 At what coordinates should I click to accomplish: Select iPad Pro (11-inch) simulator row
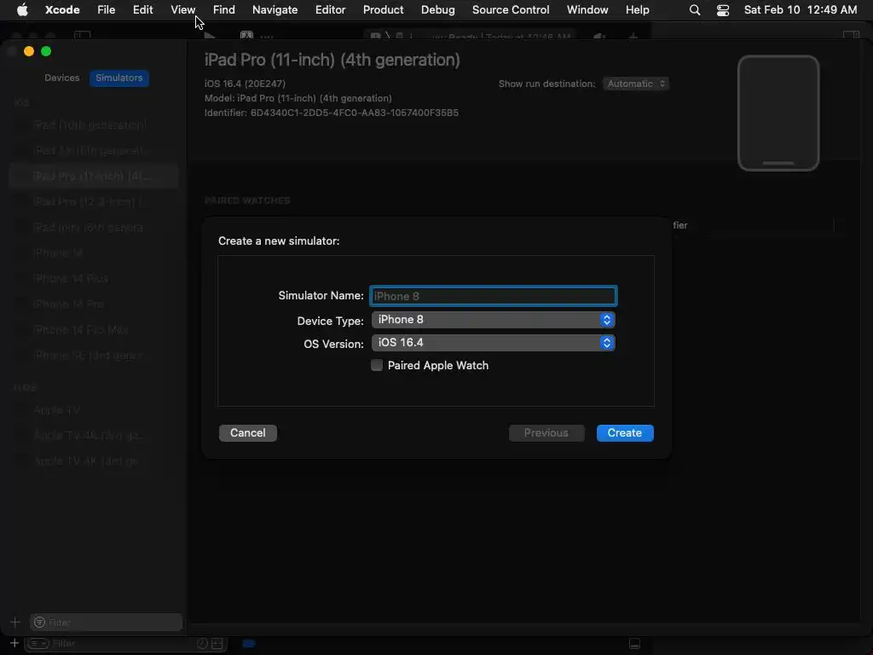94,177
